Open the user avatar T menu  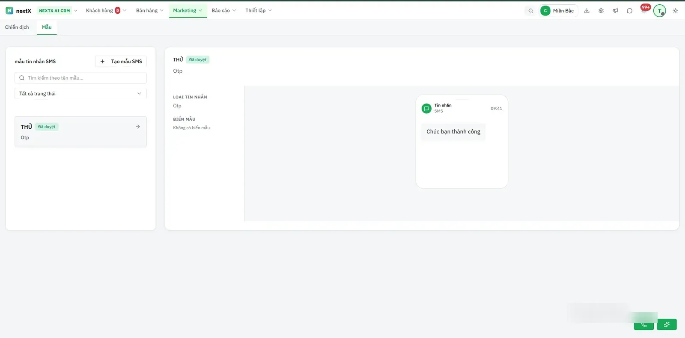click(x=660, y=11)
